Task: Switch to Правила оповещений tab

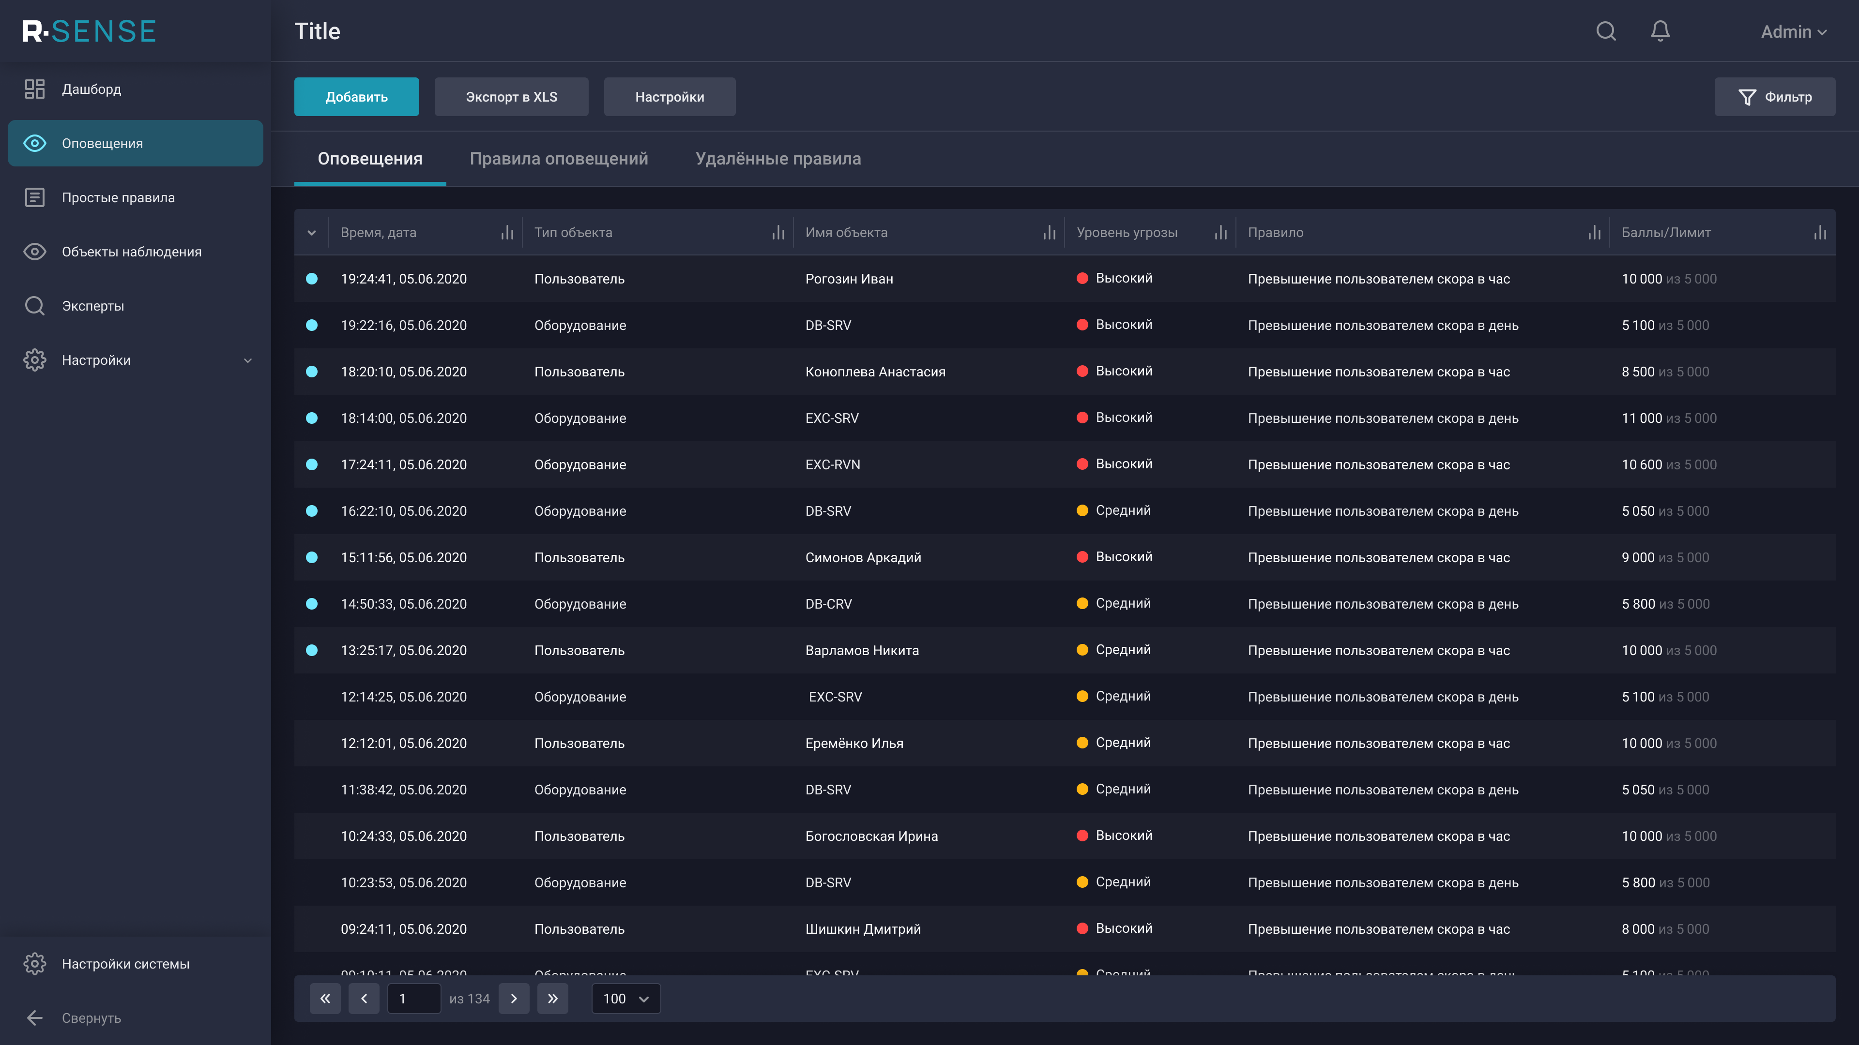Action: tap(559, 159)
